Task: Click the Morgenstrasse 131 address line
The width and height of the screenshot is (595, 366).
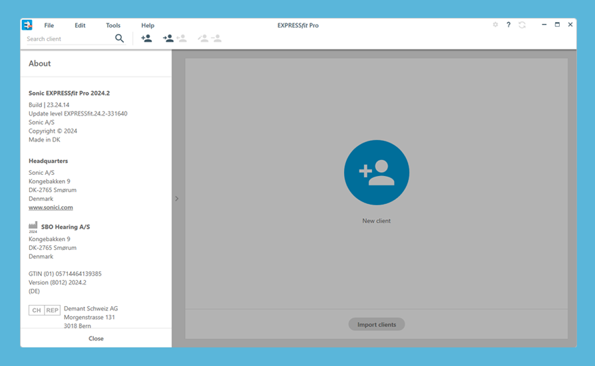Action: click(x=89, y=317)
